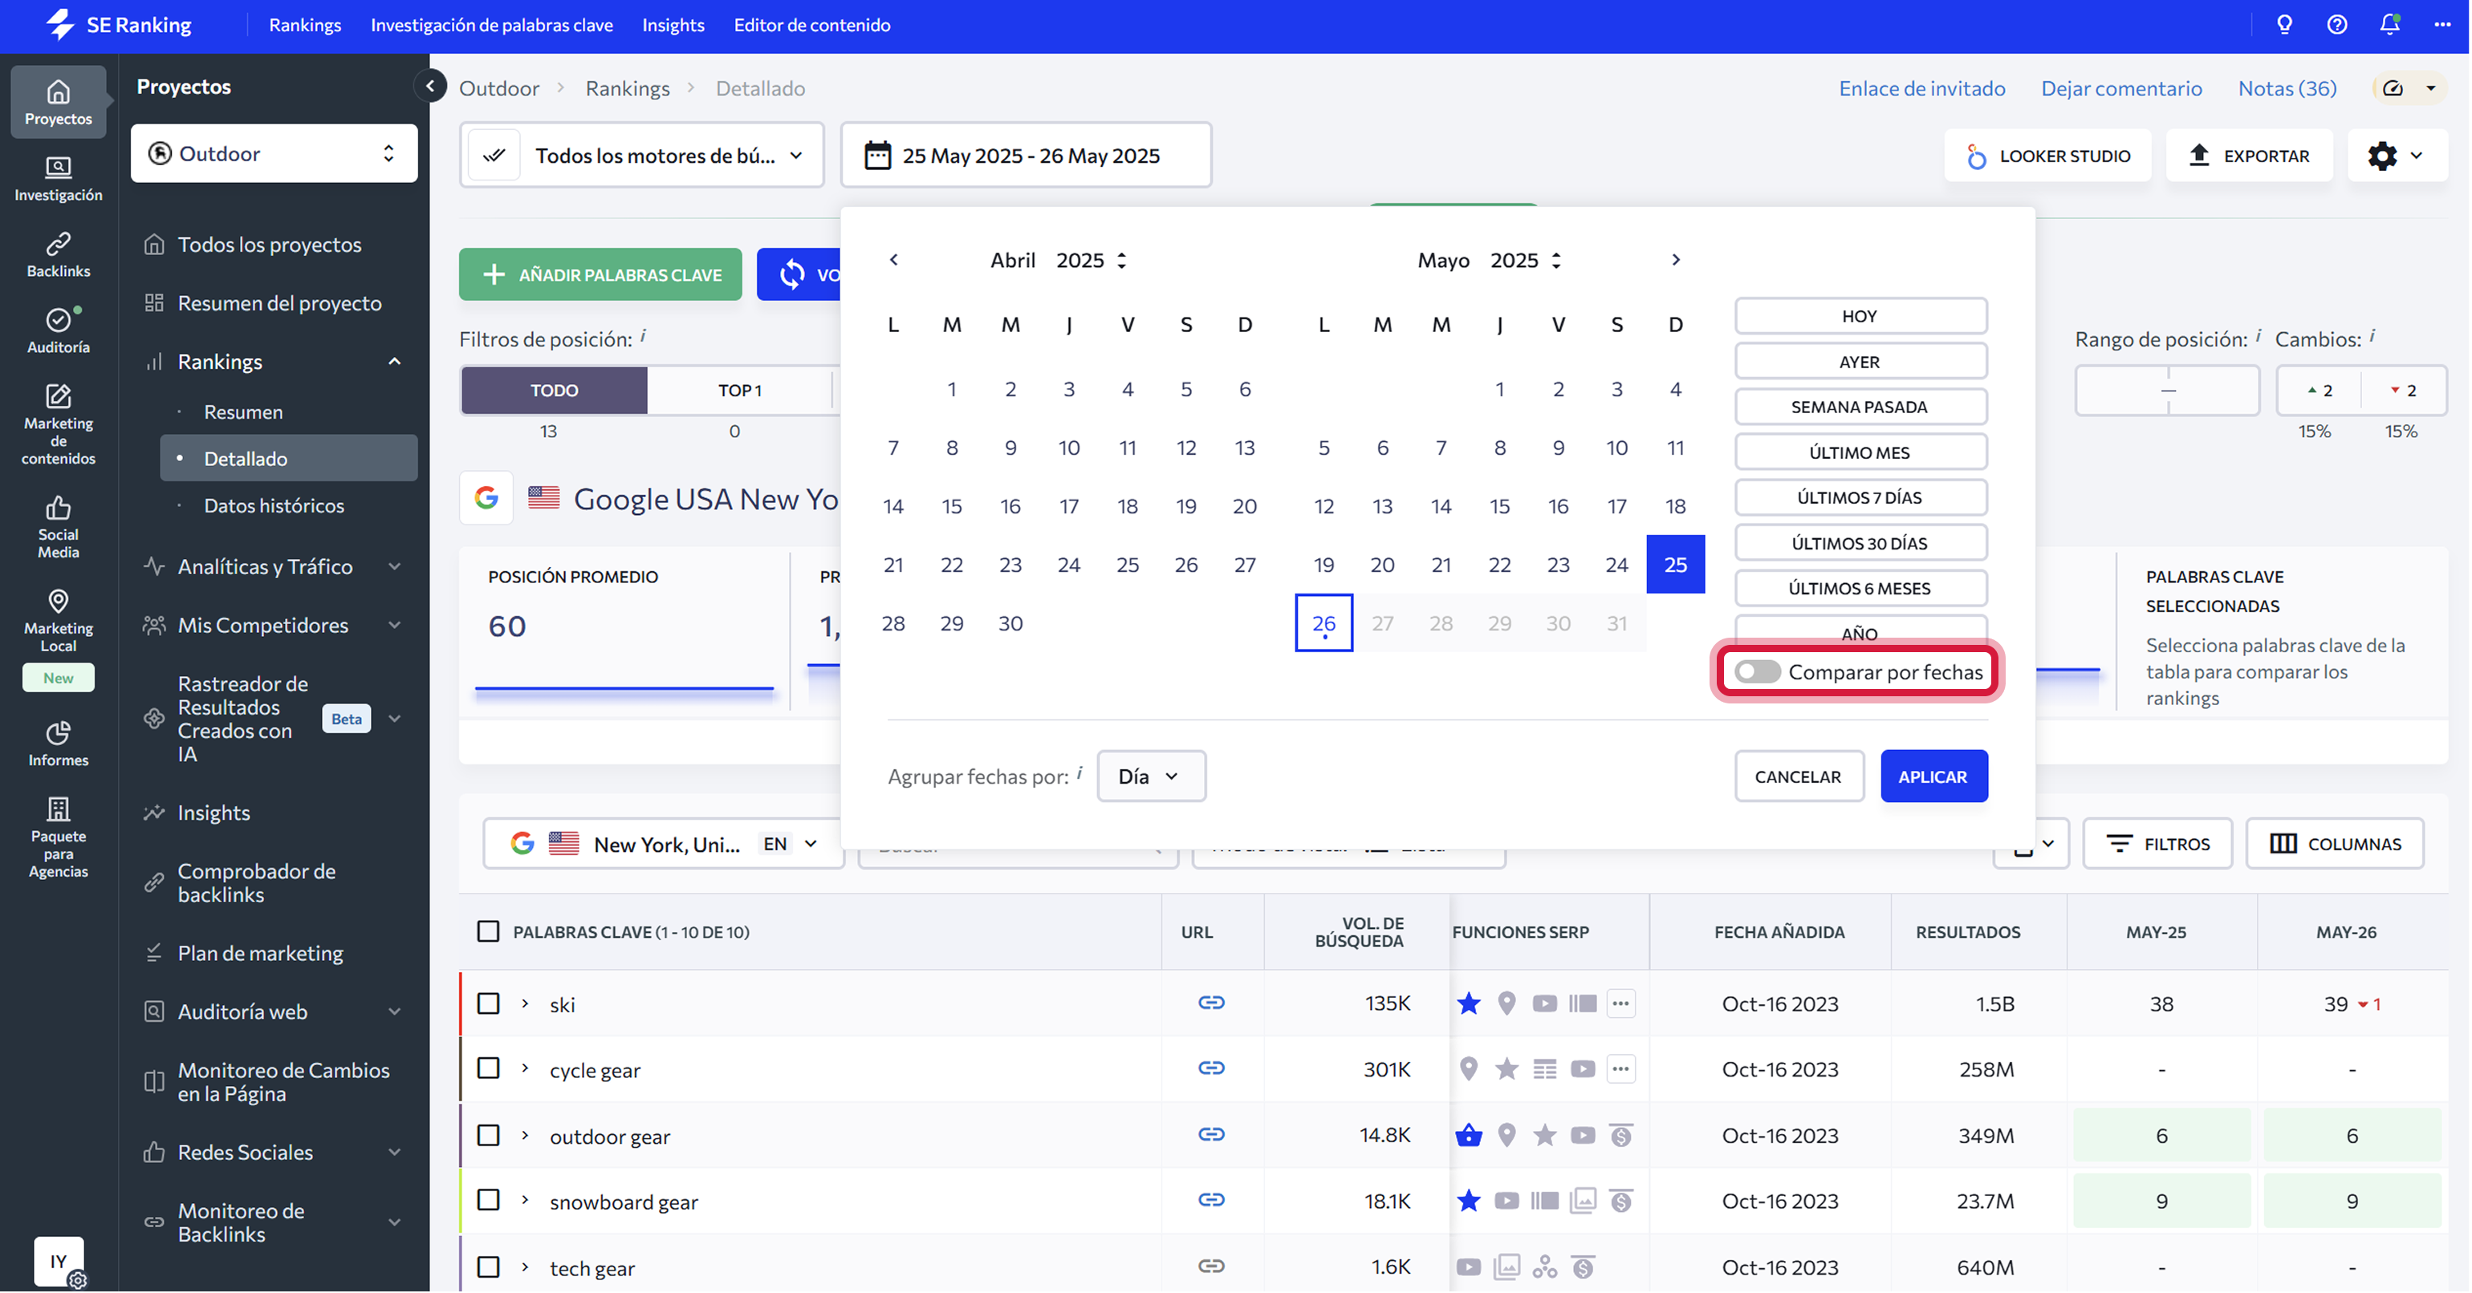
Task: Show more SERP features for ski
Action: click(x=1620, y=1004)
